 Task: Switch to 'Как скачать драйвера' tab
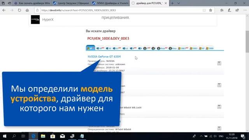(32, 3)
